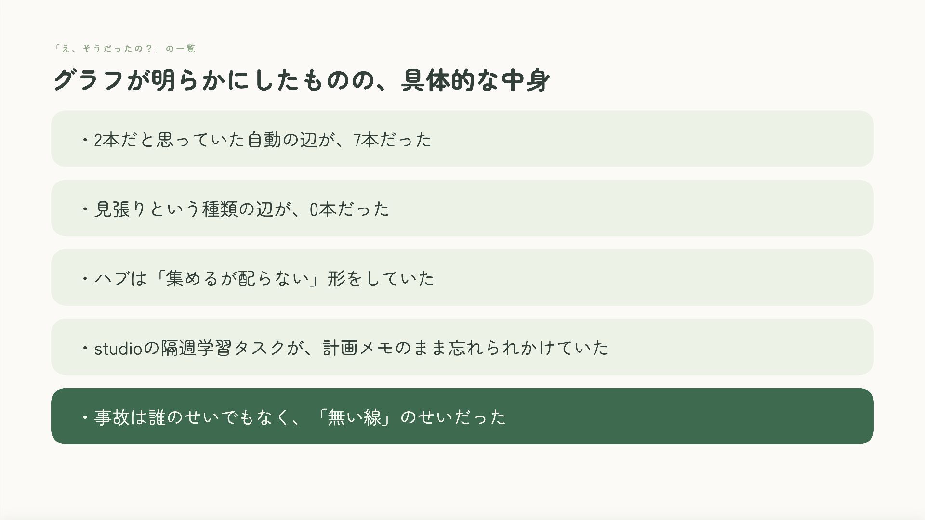Select the dark green 事故は誰のせいでもなく card
Screen dimensions: 925x520
click(x=462, y=416)
